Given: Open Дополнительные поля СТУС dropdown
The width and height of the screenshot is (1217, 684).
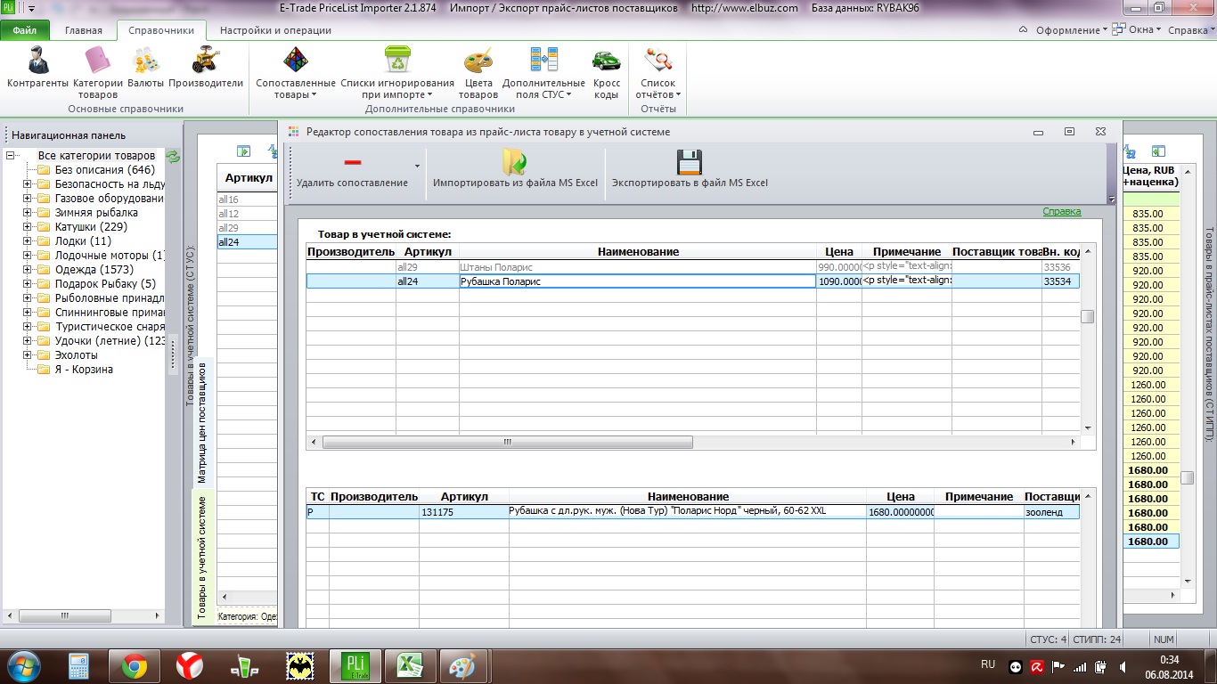Looking at the screenshot, I should (543, 73).
